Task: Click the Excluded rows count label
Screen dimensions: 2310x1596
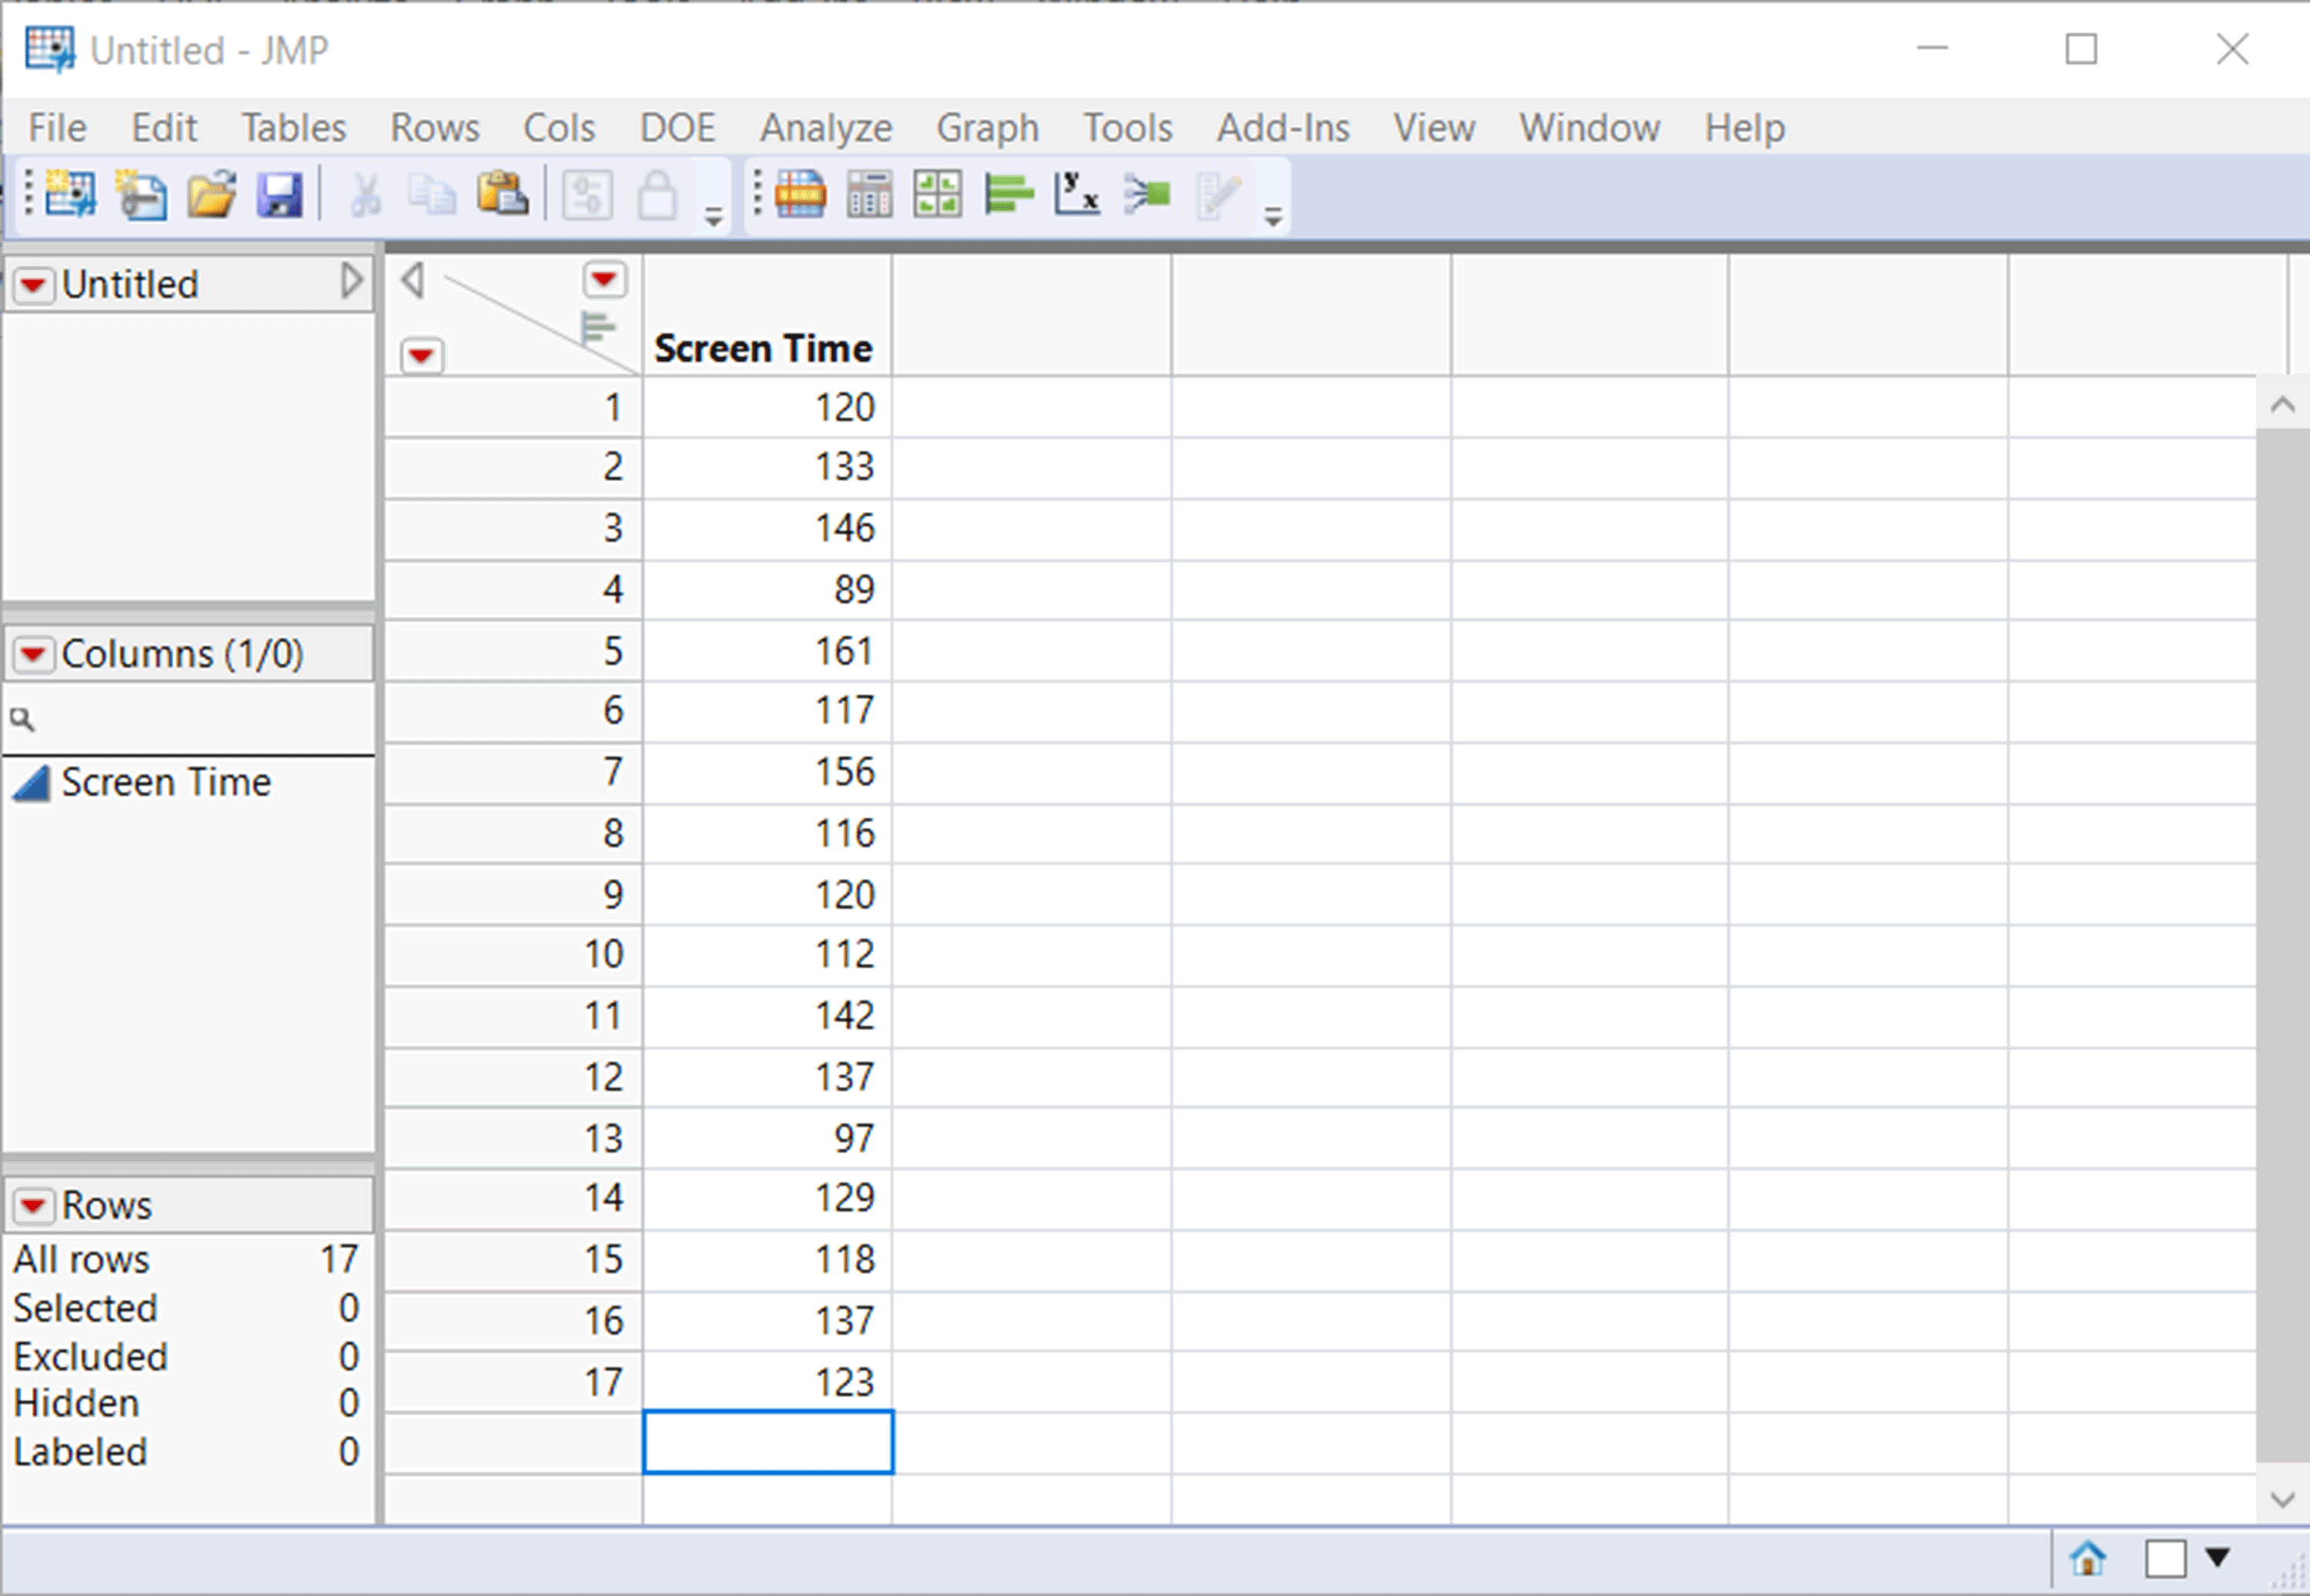Action: (x=91, y=1357)
